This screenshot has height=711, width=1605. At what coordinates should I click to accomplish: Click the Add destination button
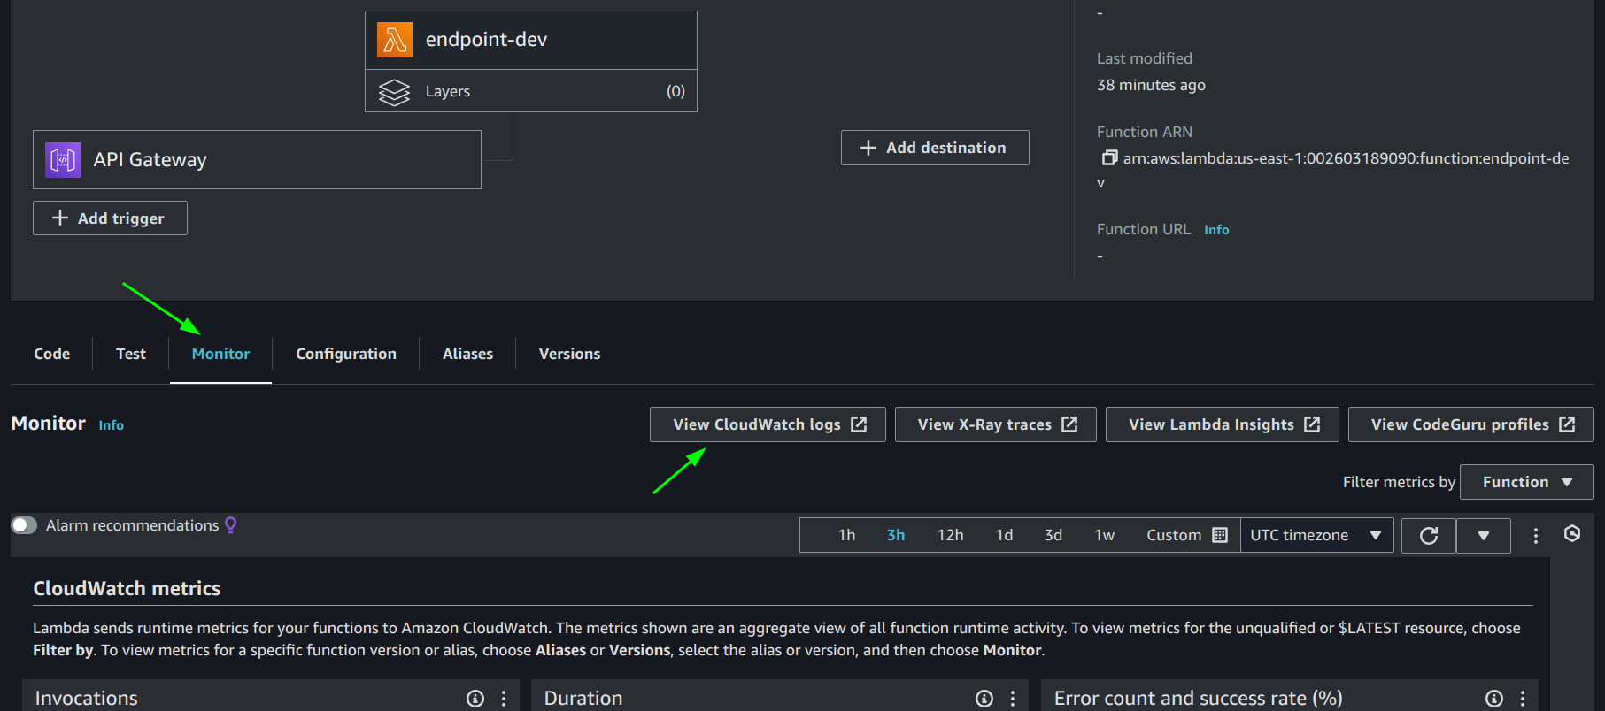tap(935, 148)
